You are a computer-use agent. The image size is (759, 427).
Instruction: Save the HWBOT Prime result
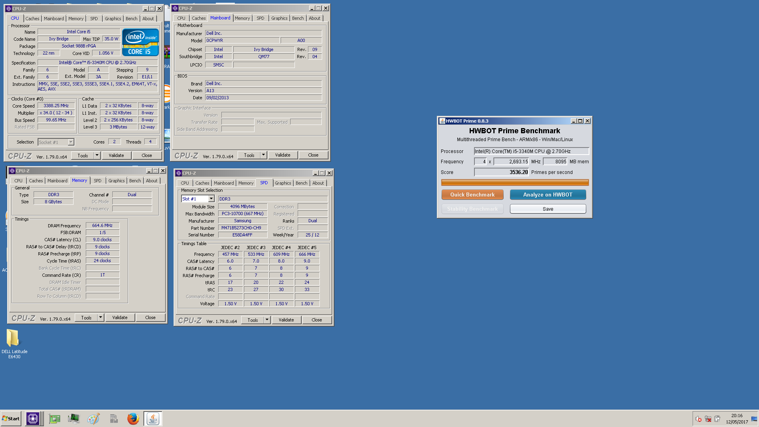click(548, 209)
